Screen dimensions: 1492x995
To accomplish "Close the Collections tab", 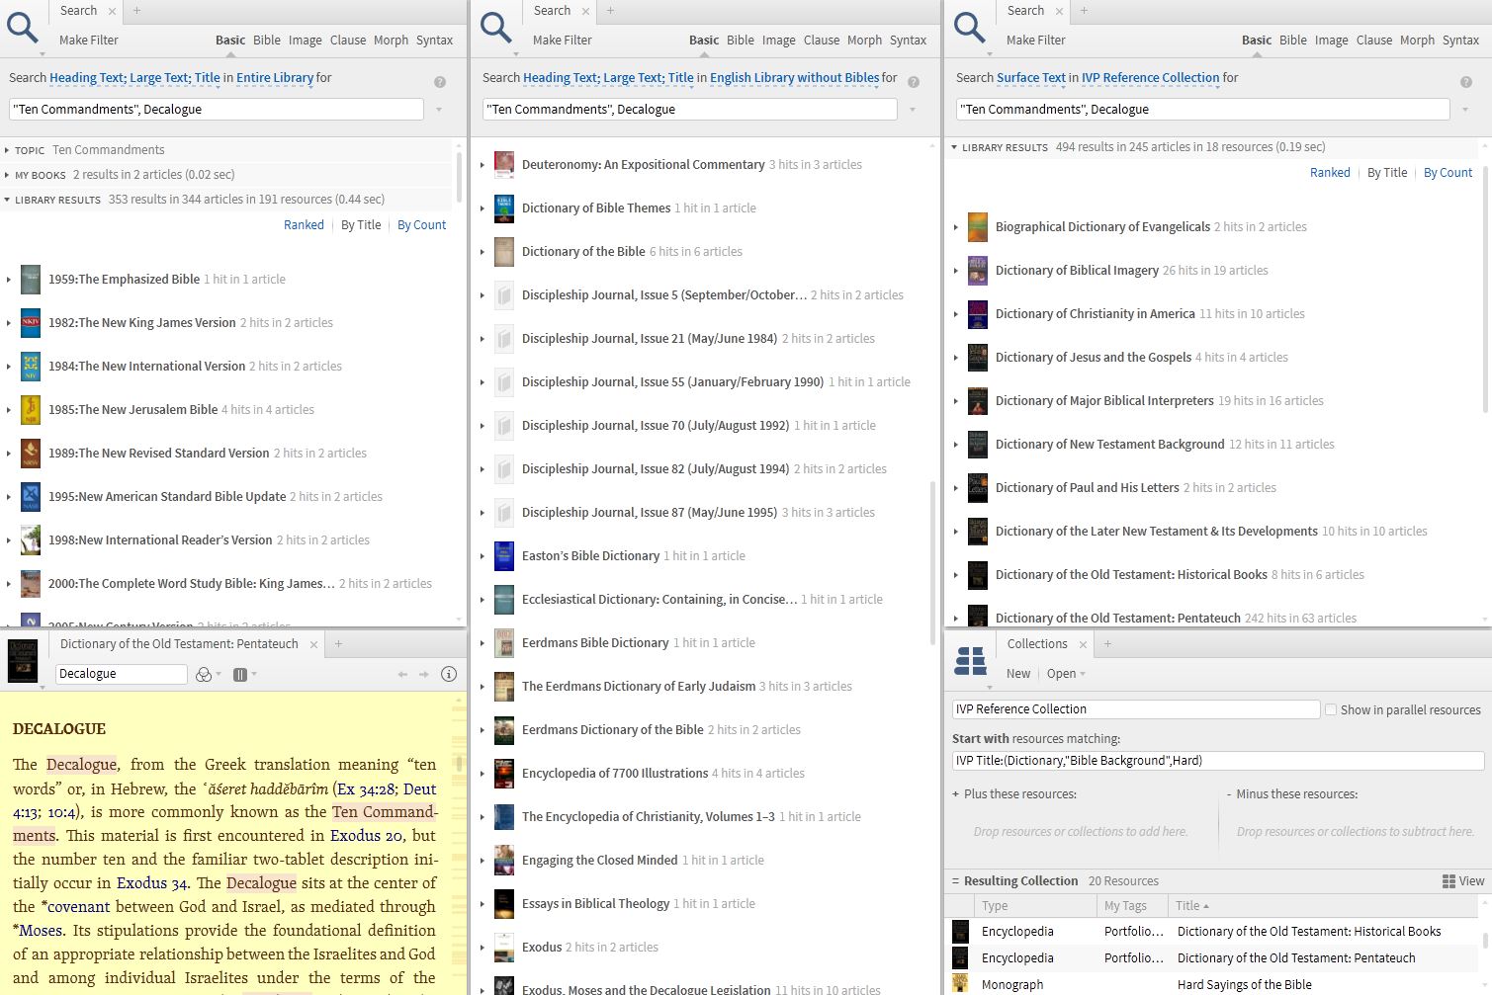I will (1083, 644).
